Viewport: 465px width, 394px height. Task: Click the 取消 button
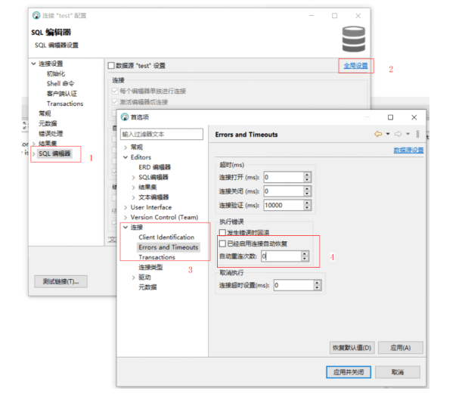[398, 372]
